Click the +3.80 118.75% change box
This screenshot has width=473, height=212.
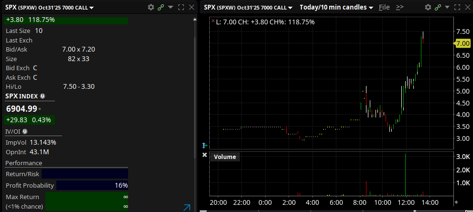pyautogui.click(x=66, y=20)
